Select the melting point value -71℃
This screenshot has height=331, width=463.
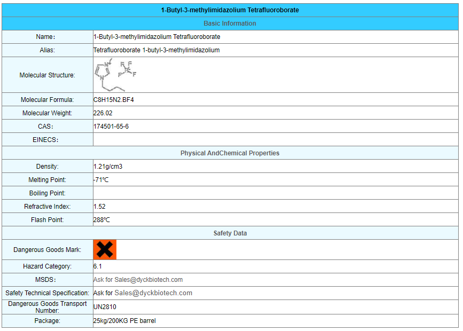coord(101,180)
